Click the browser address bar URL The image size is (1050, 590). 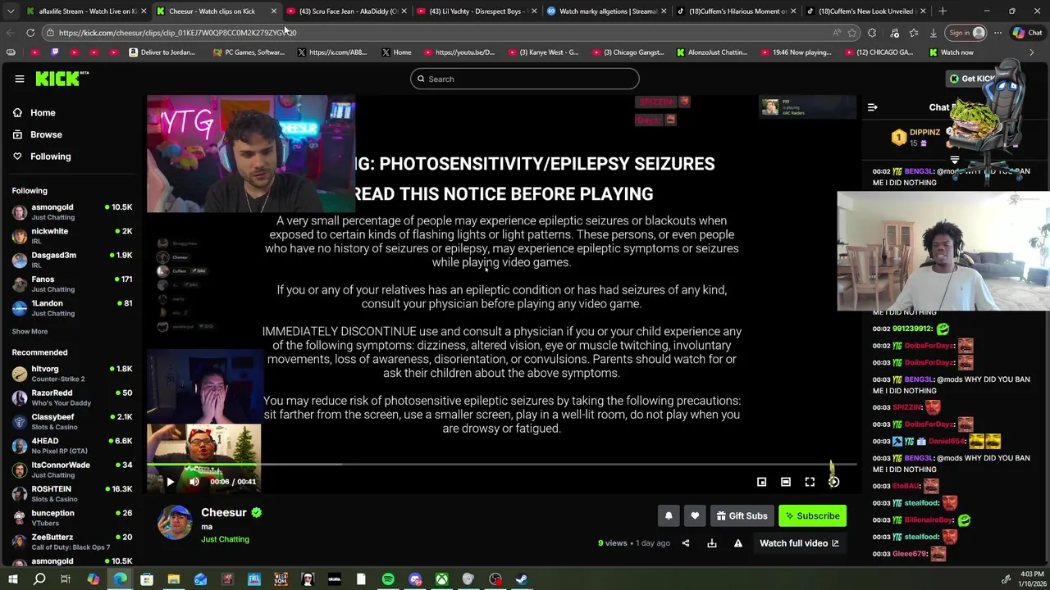tap(177, 33)
